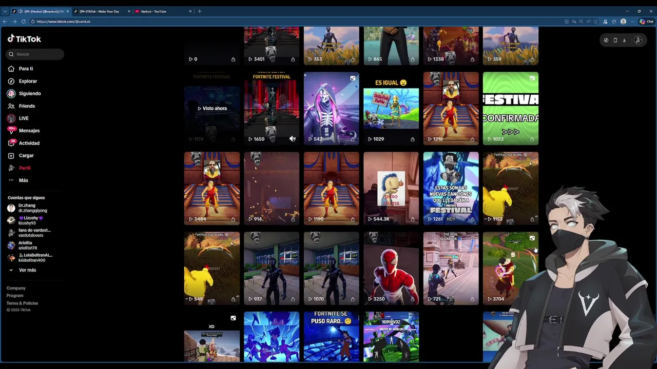Open a new browser tab
This screenshot has height=369, width=657.
pyautogui.click(x=200, y=11)
